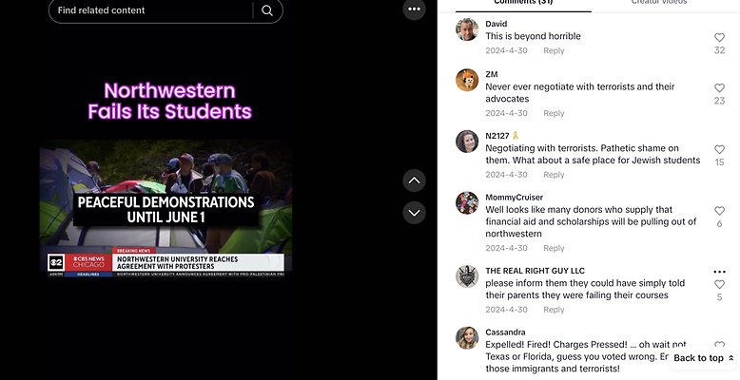This screenshot has width=740, height=380.
Task: Click the search magnifier icon
Action: tap(267, 10)
